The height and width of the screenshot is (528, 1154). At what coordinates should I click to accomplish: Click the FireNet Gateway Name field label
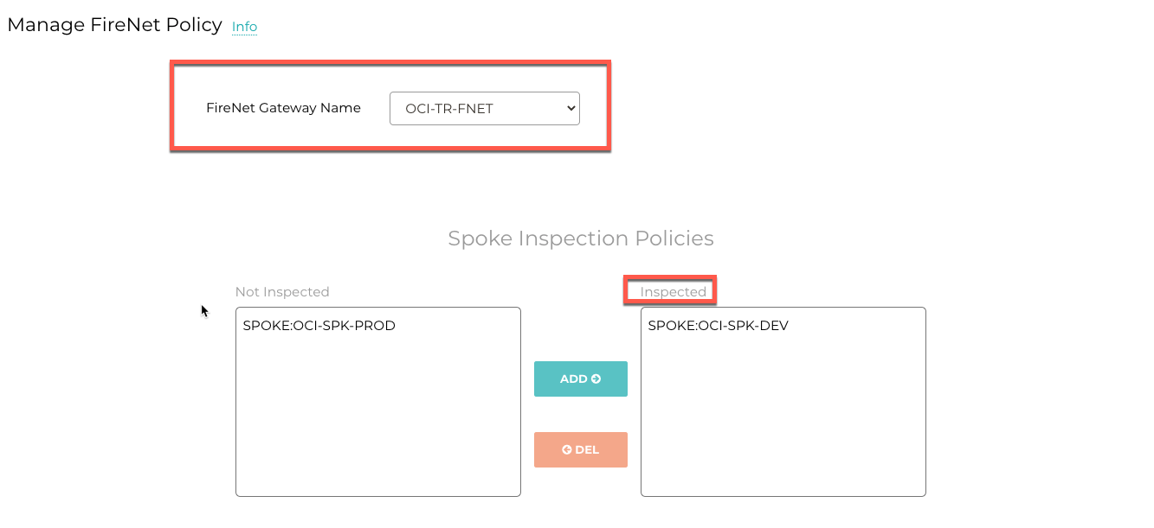283,108
